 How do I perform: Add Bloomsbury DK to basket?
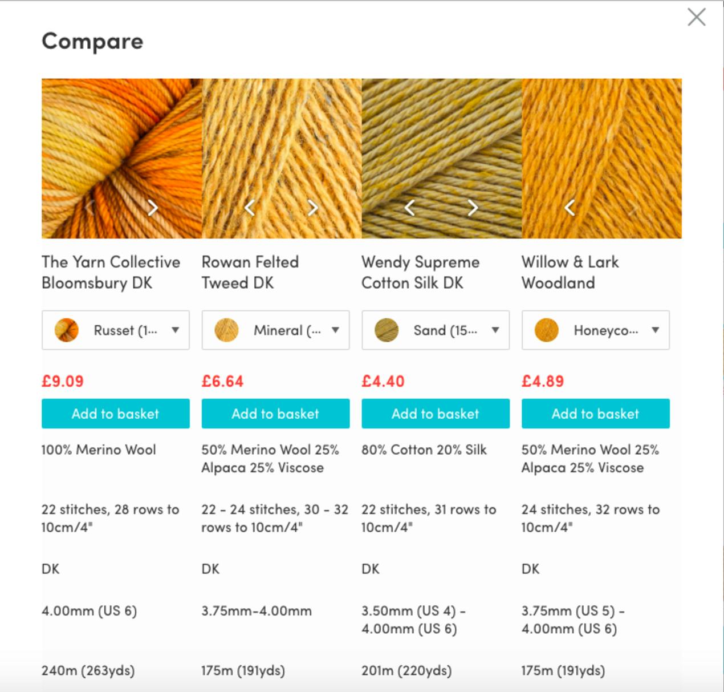pos(116,414)
